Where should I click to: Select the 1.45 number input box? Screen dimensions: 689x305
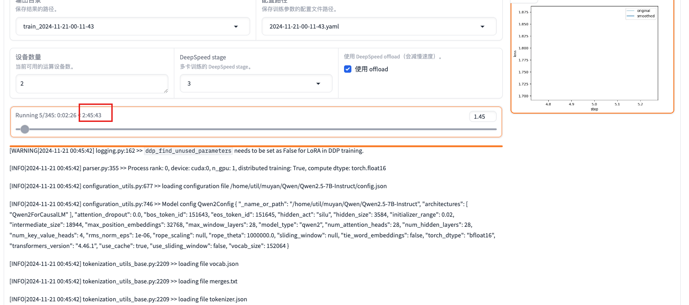[x=482, y=116]
